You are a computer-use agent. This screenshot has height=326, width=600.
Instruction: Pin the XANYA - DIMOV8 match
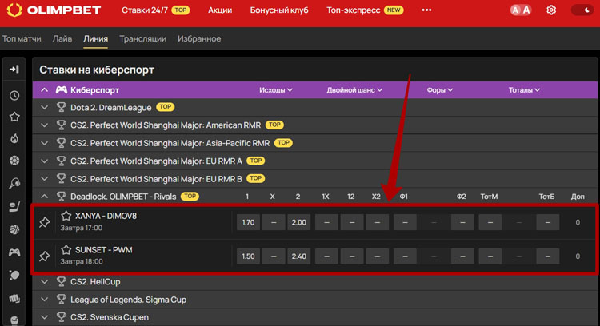(44, 222)
